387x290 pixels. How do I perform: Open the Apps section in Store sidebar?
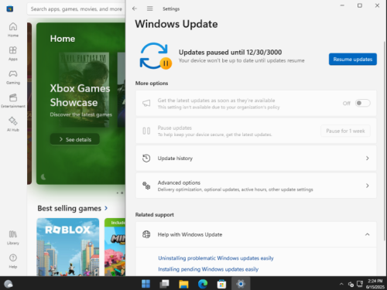(13, 53)
